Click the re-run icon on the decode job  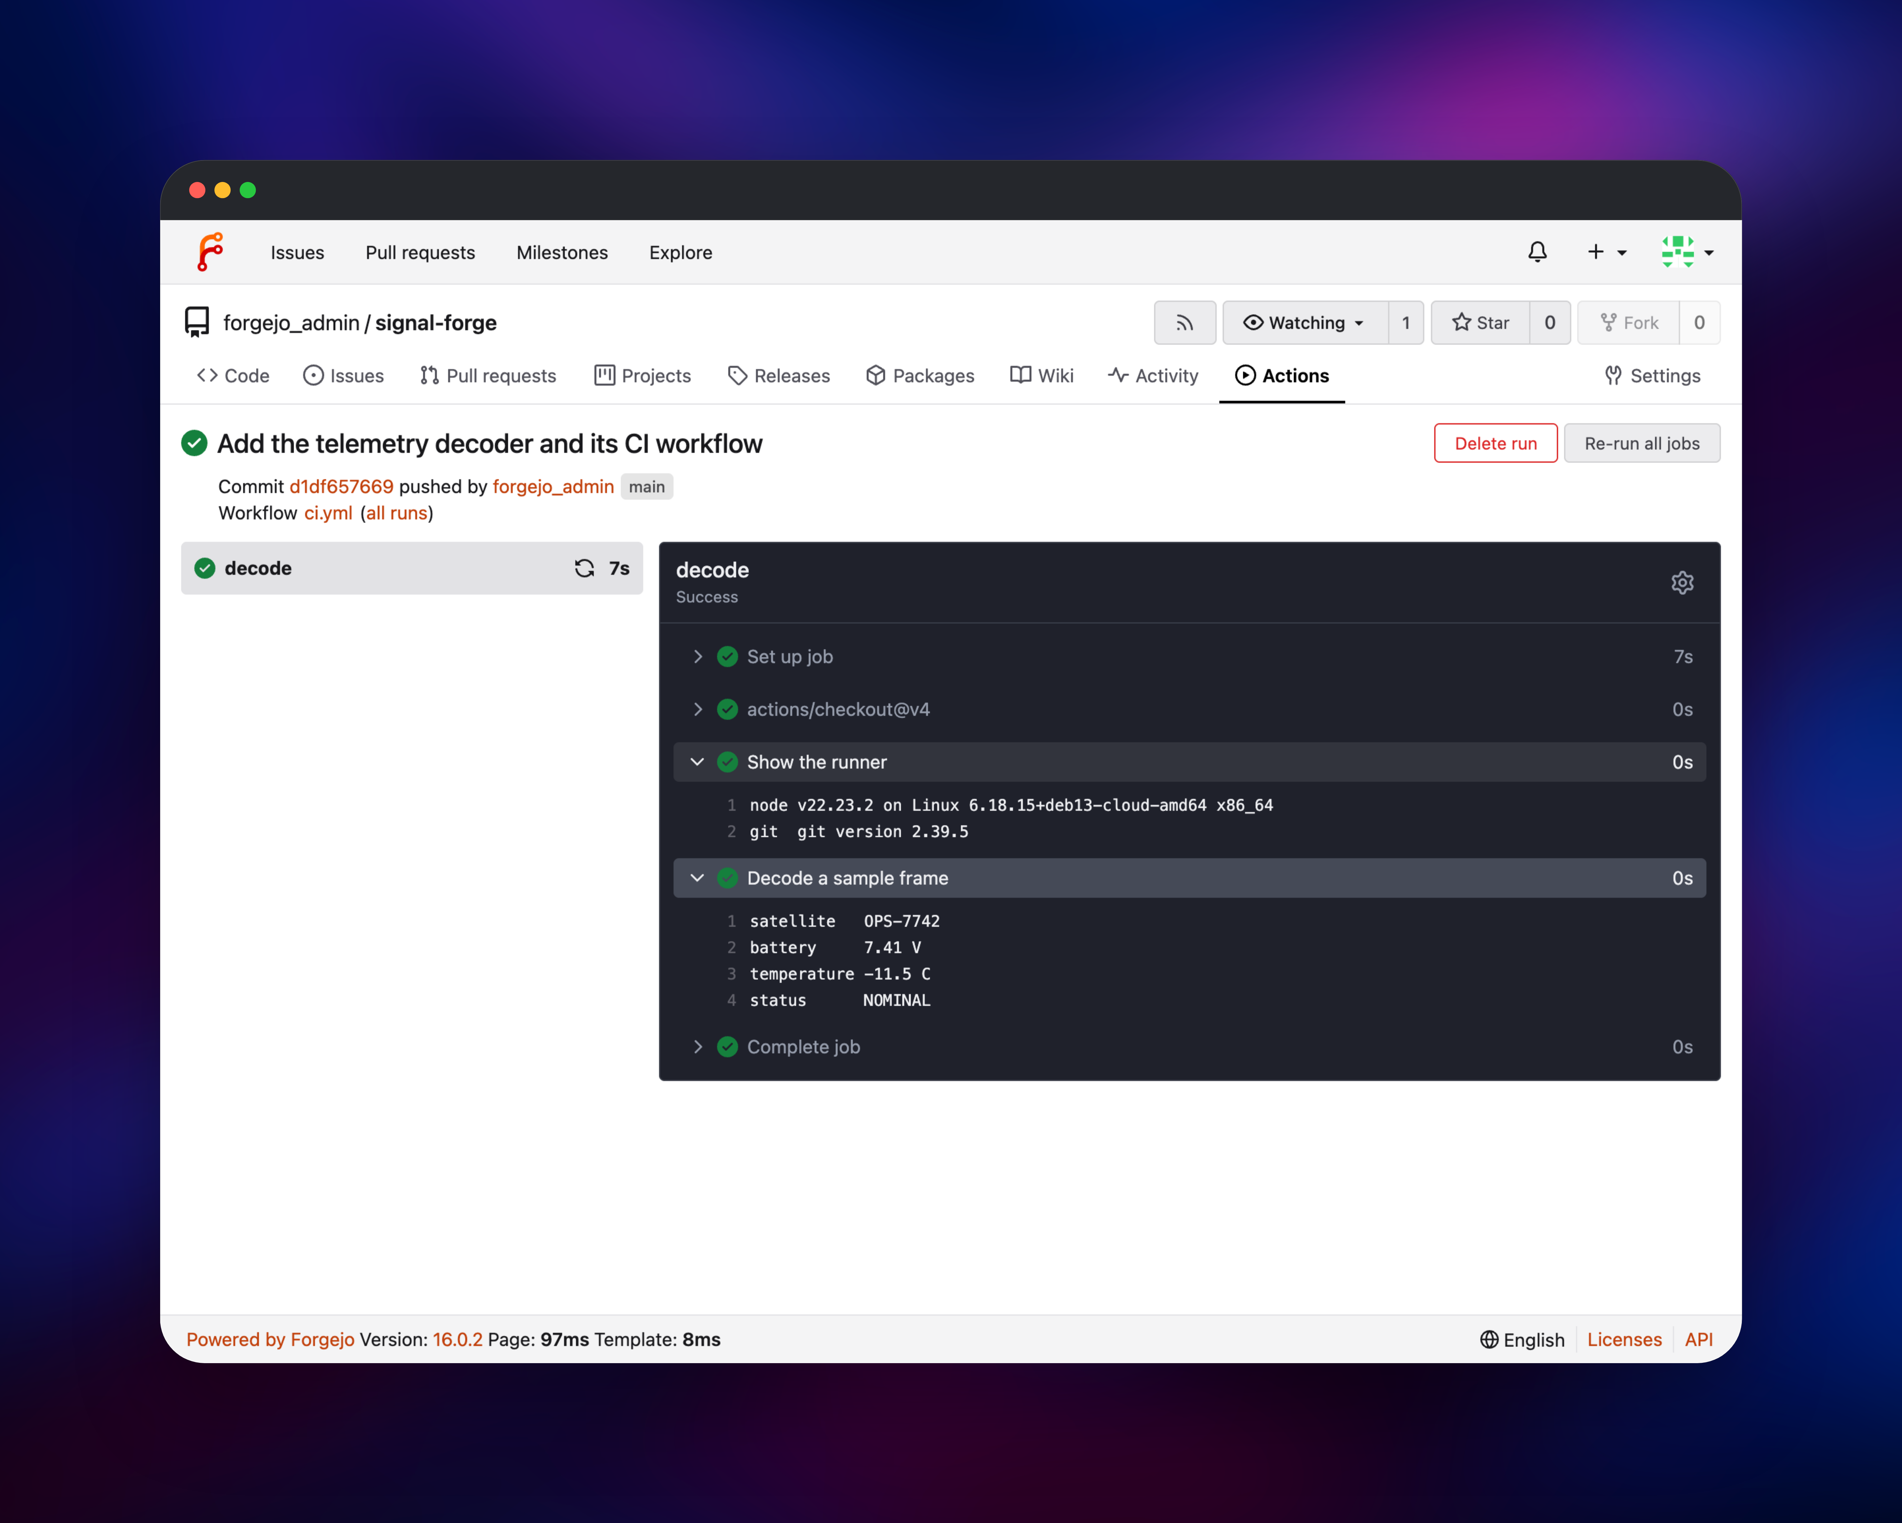click(x=584, y=568)
